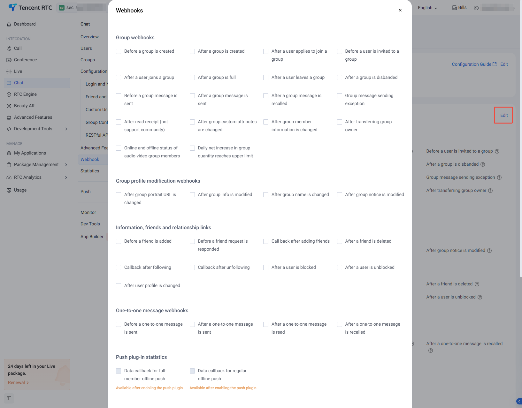Image resolution: width=522 pixels, height=408 pixels.
Task: Open the English language dropdown
Action: coord(427,8)
